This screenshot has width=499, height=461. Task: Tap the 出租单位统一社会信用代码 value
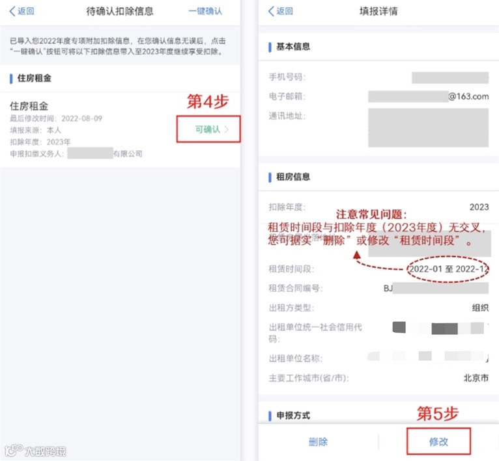(x=438, y=328)
